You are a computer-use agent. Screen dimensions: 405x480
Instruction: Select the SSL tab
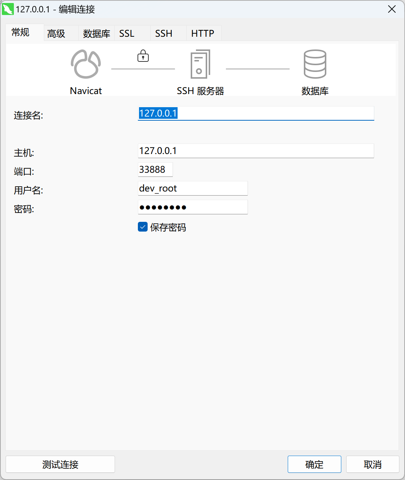coord(127,34)
